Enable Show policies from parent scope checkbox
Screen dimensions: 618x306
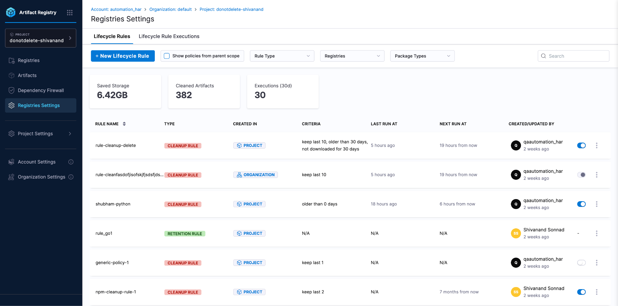[x=167, y=56]
